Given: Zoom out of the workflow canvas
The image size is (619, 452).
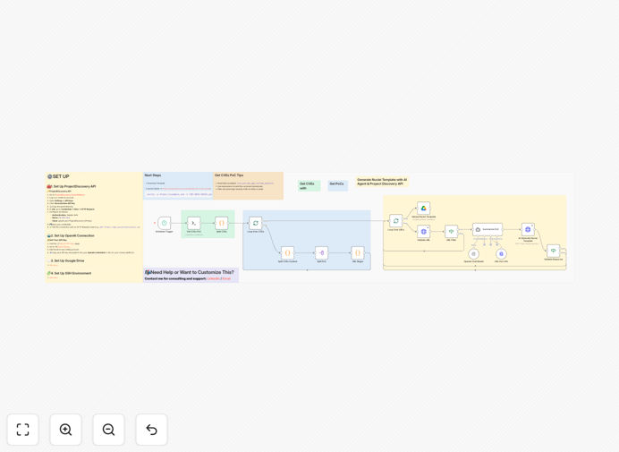Looking at the screenshot, I should tap(108, 430).
